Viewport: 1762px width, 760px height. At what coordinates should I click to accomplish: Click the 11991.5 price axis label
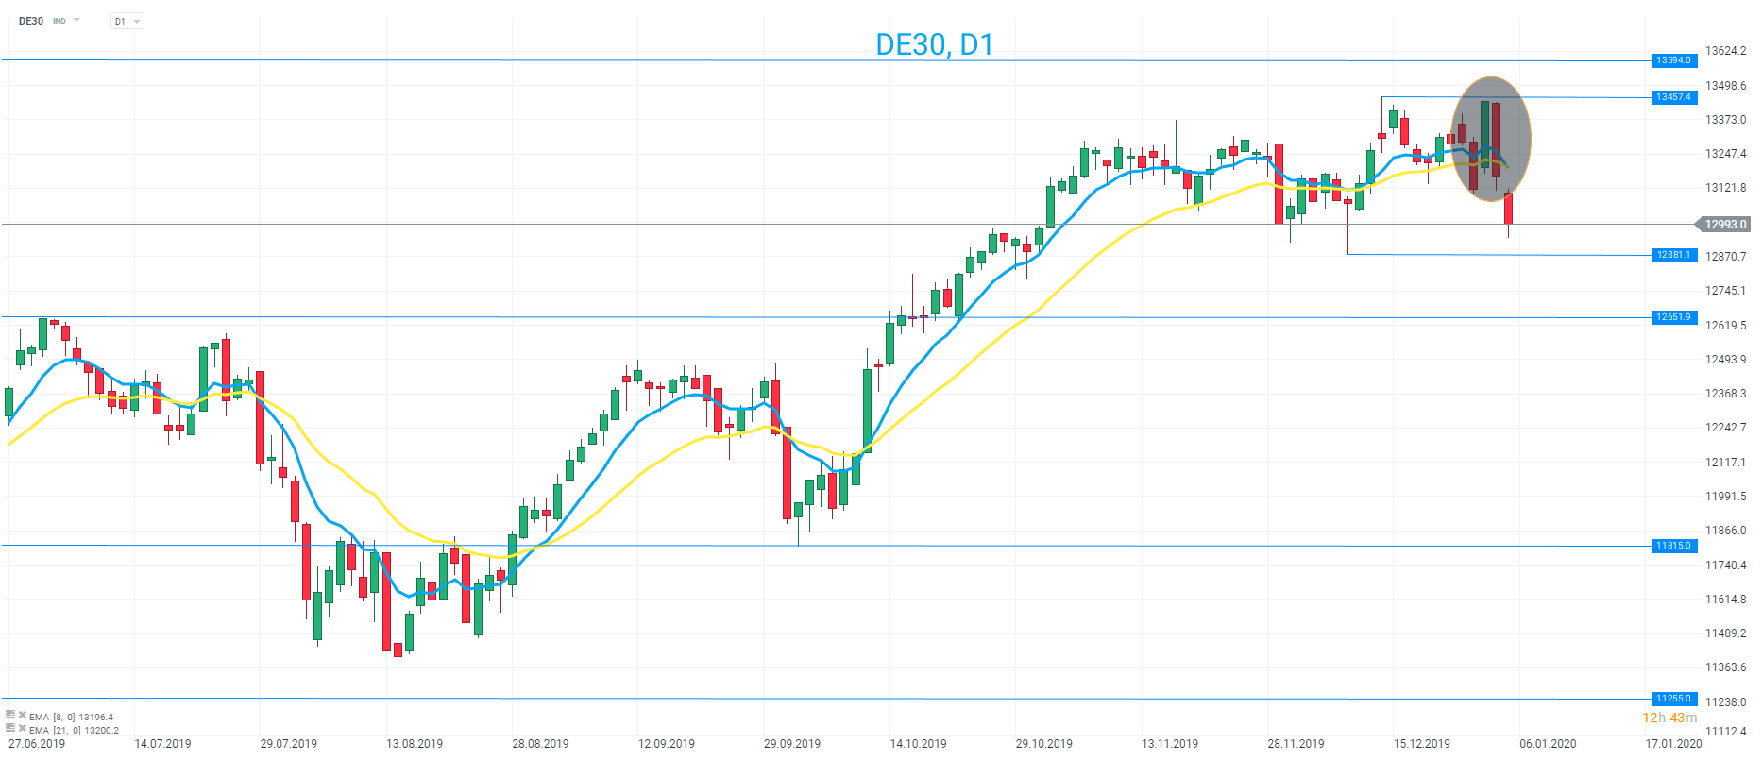(x=1726, y=497)
